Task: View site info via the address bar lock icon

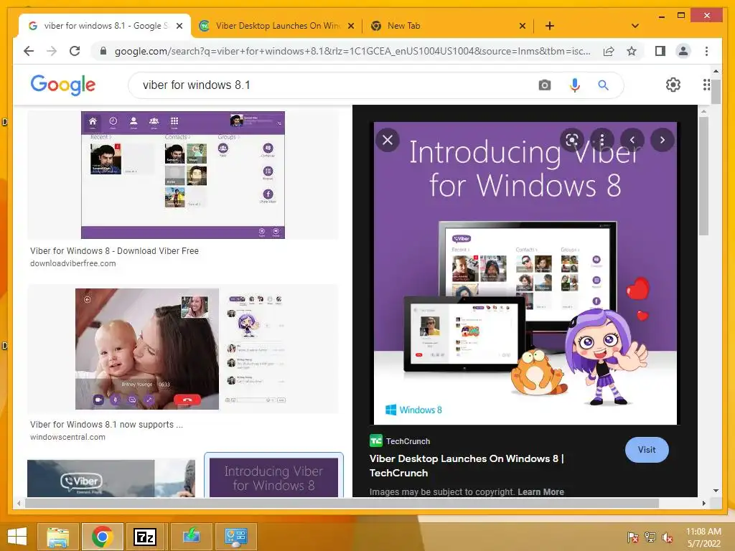Action: point(103,51)
